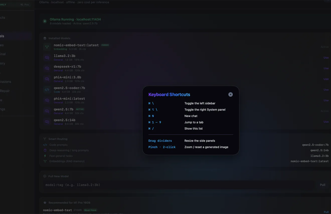This screenshot has width=331, height=214.
Task: Click the qwen2.5:7b model icon
Action: (x=47, y=111)
